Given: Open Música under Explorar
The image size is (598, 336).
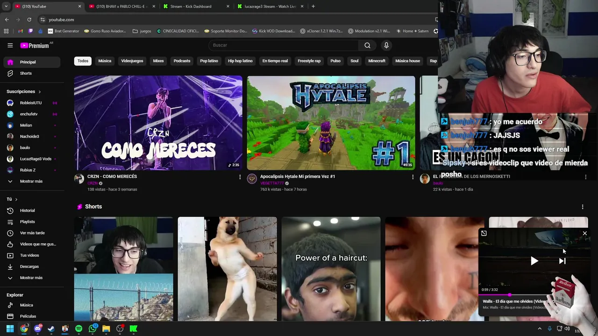Looking at the screenshot, I should 32,305.
